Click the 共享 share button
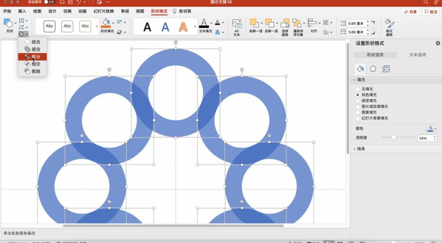The image size is (442, 243). pyautogui.click(x=410, y=11)
